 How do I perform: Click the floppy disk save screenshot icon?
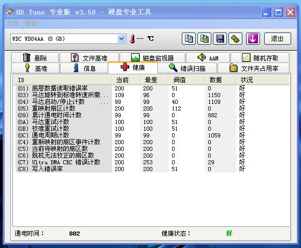click(220, 39)
